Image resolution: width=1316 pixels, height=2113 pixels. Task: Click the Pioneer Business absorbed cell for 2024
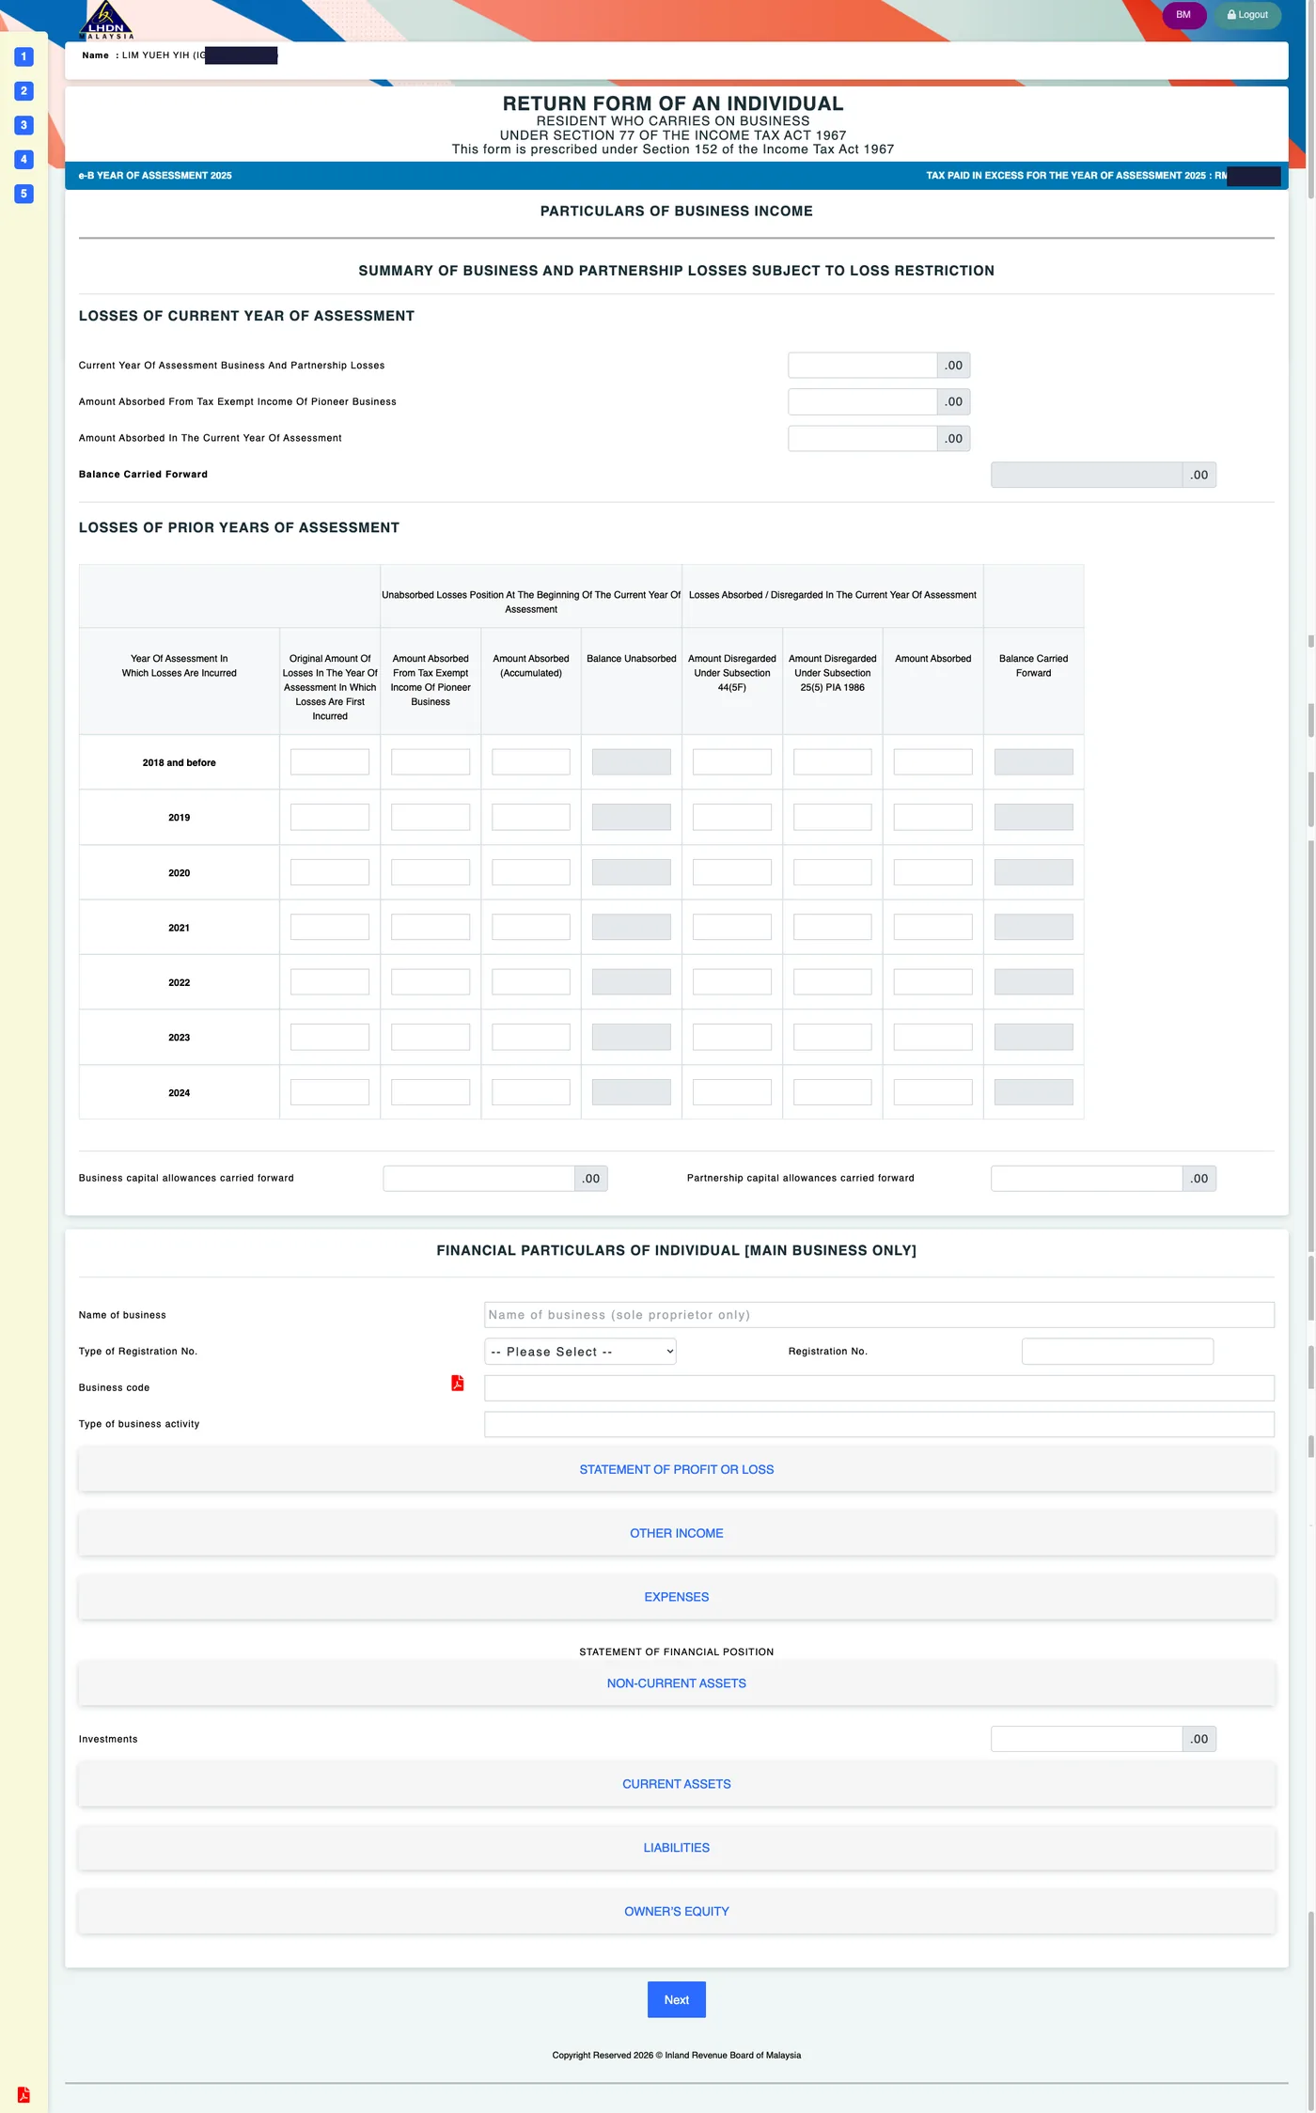pos(431,1092)
